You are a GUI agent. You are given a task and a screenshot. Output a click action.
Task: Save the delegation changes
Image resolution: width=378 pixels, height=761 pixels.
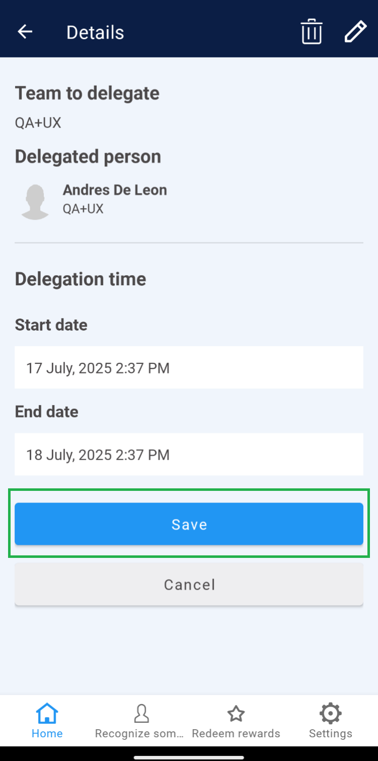point(189,524)
